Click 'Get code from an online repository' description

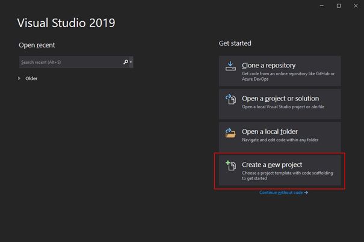point(288,76)
